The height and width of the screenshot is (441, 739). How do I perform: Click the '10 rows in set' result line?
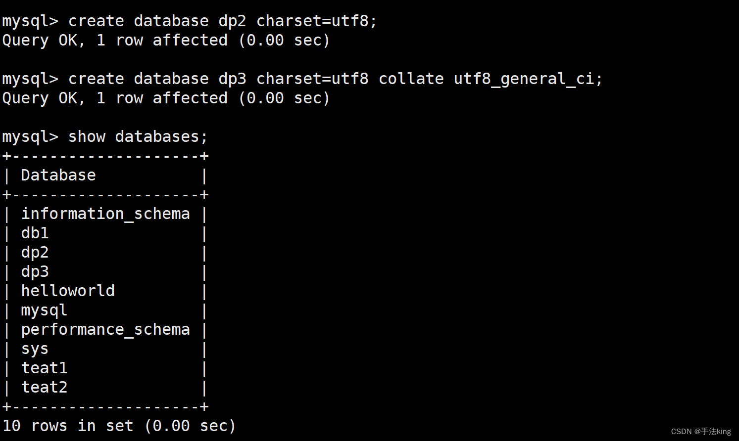click(x=119, y=426)
